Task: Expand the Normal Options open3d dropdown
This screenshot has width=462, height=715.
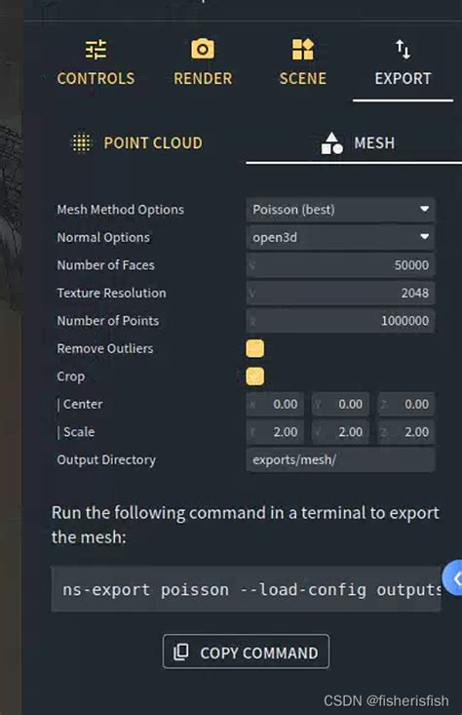Action: pos(340,237)
